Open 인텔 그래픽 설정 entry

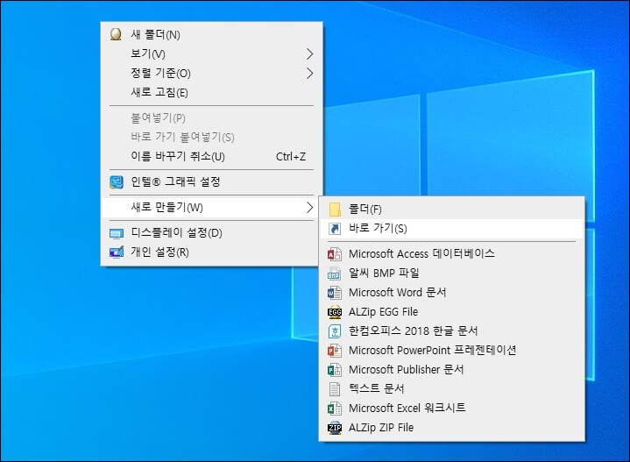[x=212, y=182]
